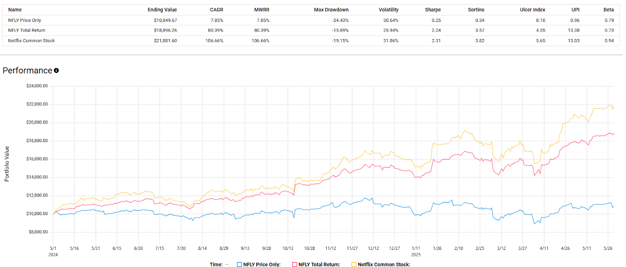The width and height of the screenshot is (626, 267).
Task: Open the Performance info icon tooltip
Action: coord(56,71)
